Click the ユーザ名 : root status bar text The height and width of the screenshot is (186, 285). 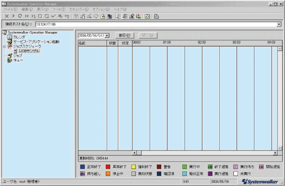[21, 181]
